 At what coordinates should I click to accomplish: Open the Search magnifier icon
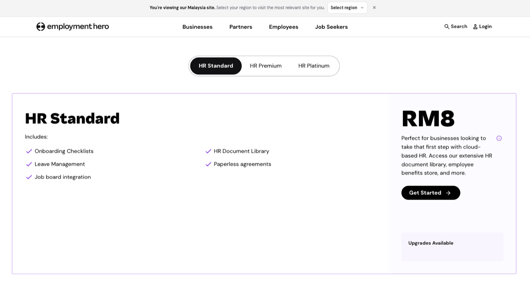[x=446, y=26]
